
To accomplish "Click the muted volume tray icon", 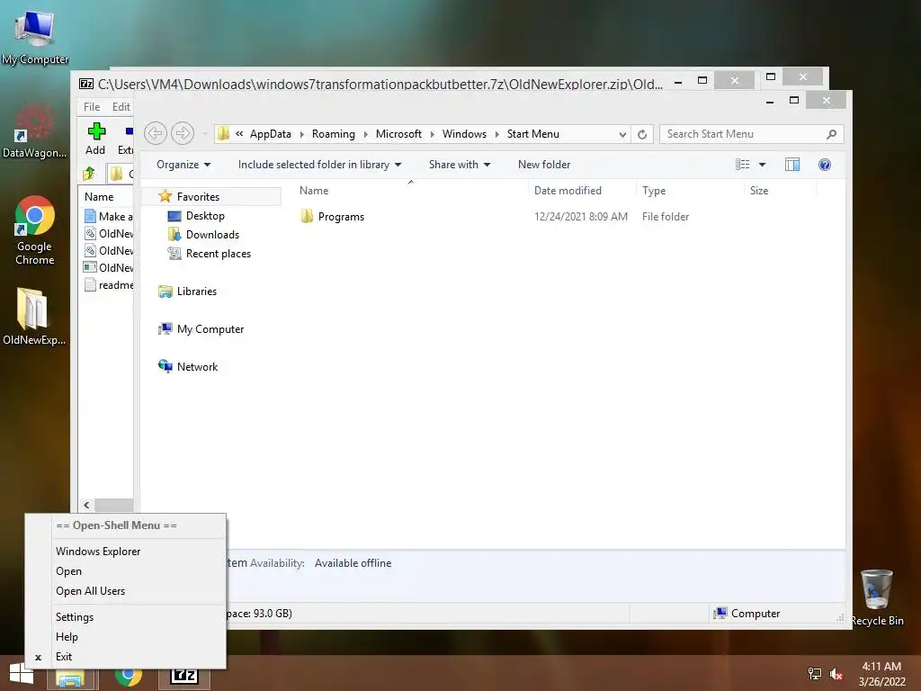I will click(x=836, y=674).
